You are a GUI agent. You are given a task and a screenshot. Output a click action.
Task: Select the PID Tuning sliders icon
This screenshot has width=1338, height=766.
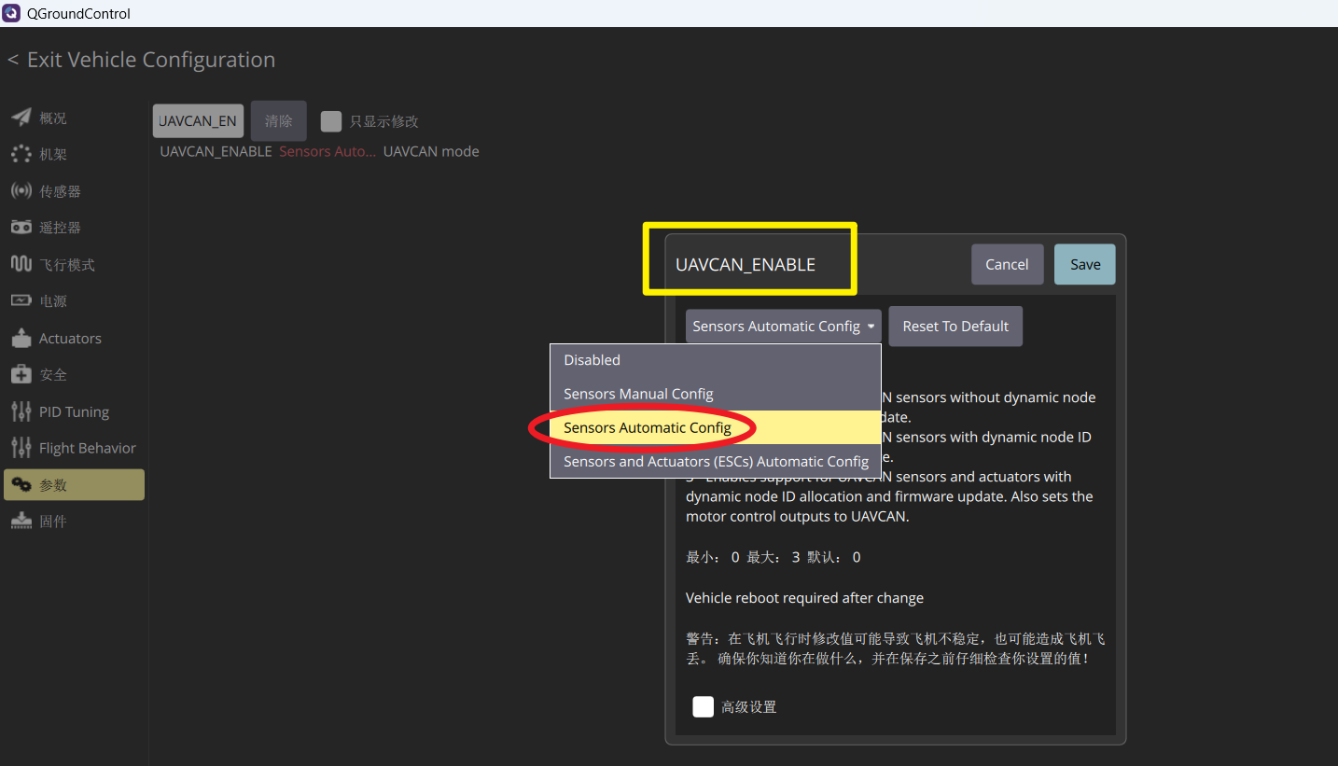pyautogui.click(x=21, y=411)
